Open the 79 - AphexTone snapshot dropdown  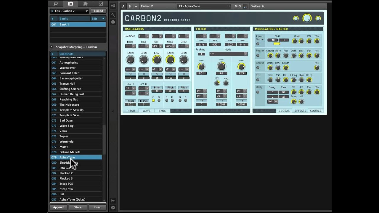[204, 6]
